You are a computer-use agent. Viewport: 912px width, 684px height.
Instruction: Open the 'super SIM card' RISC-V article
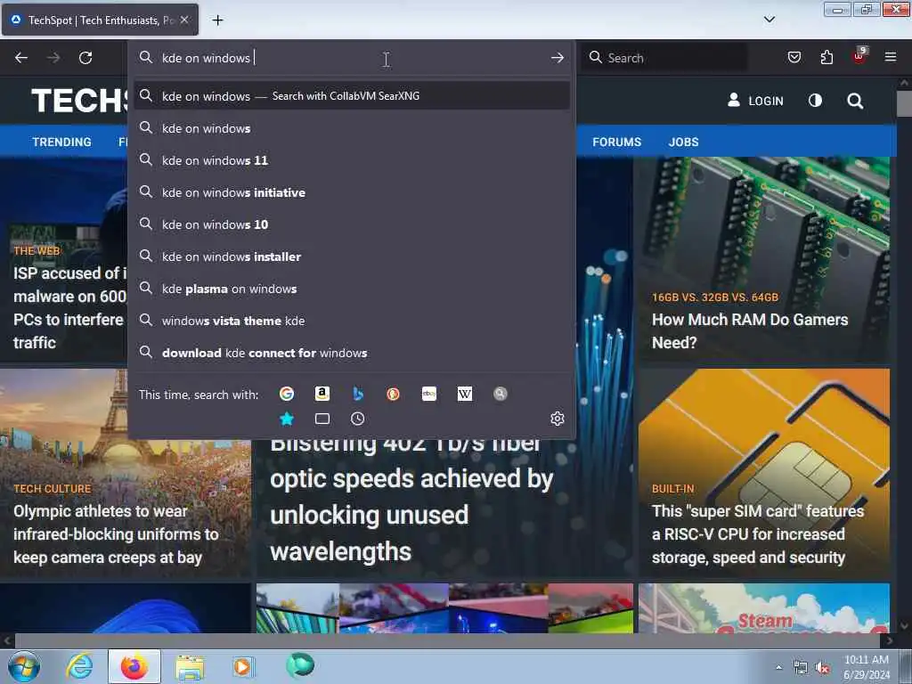pyautogui.click(x=758, y=534)
